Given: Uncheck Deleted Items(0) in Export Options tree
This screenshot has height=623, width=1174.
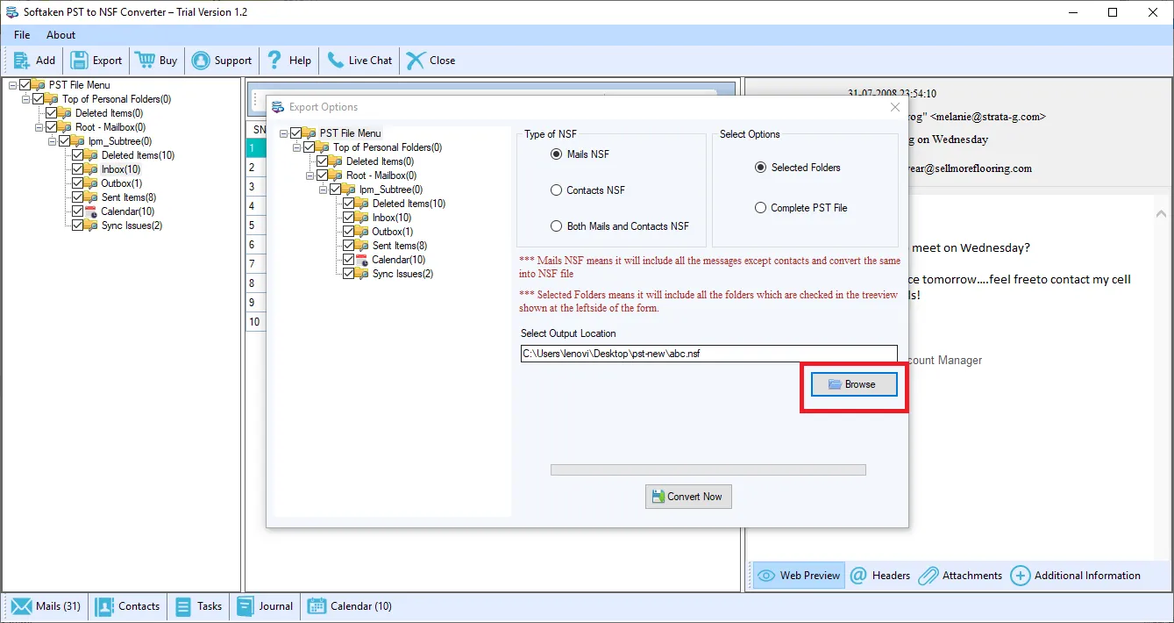Looking at the screenshot, I should [x=322, y=161].
